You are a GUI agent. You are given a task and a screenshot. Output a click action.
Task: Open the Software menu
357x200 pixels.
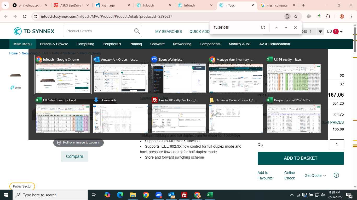[x=157, y=44]
